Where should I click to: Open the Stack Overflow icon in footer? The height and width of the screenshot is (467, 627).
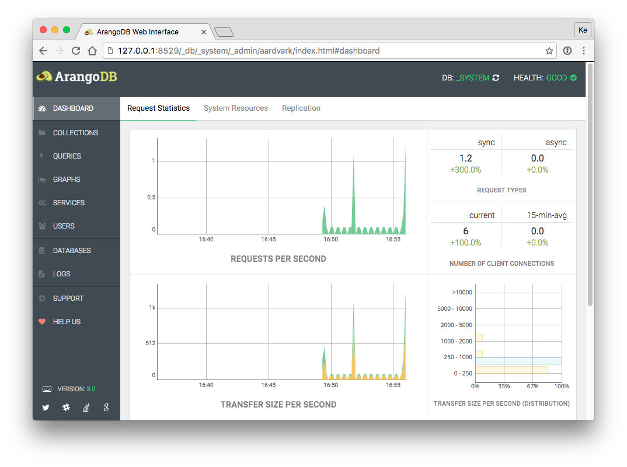86,407
